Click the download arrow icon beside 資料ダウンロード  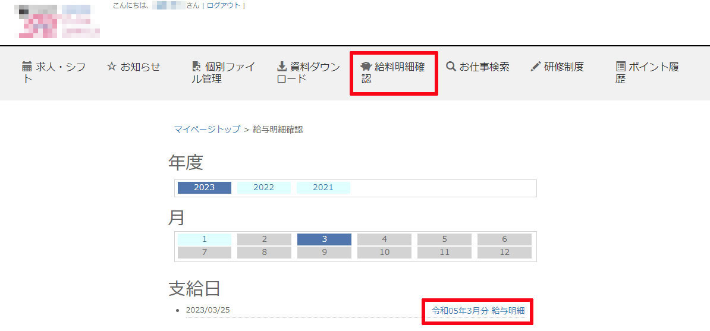point(282,67)
